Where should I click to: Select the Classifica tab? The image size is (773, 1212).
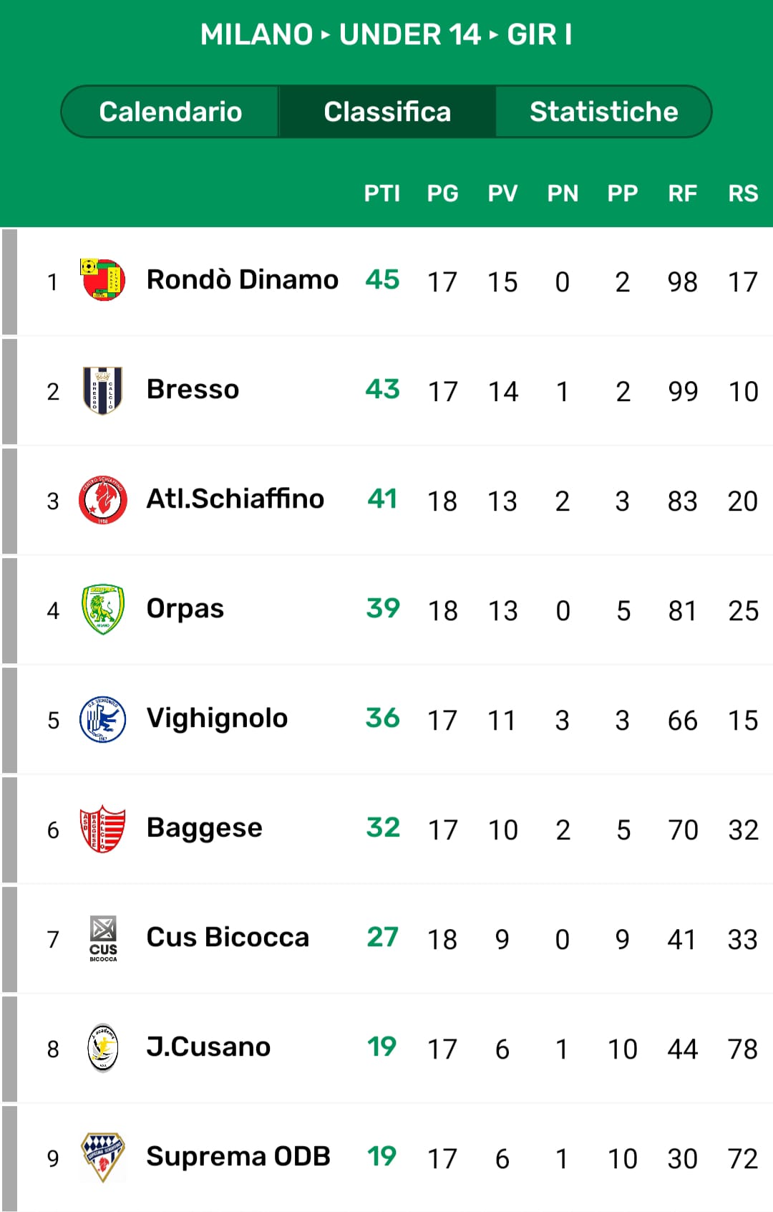[387, 112]
